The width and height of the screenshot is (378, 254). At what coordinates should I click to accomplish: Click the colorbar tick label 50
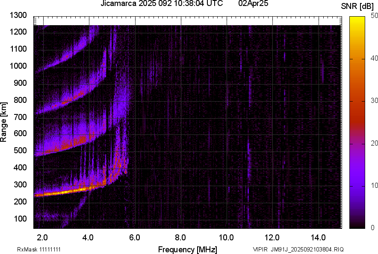pos(375,16)
